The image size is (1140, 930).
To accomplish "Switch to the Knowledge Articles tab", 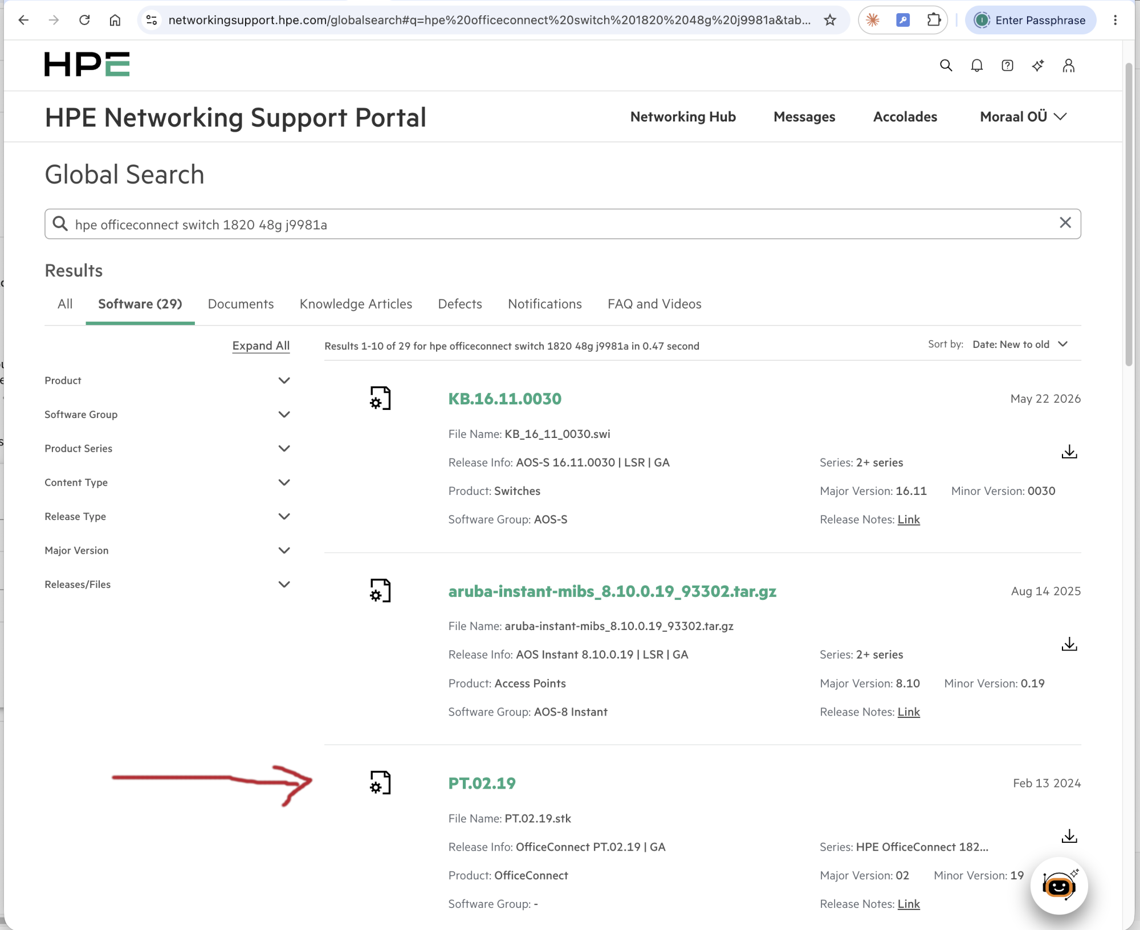I will (x=356, y=304).
